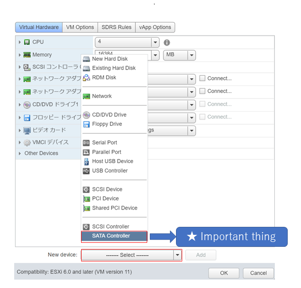This screenshot has width=301, height=288.
Task: Click the CPU info icon
Action: (167, 43)
